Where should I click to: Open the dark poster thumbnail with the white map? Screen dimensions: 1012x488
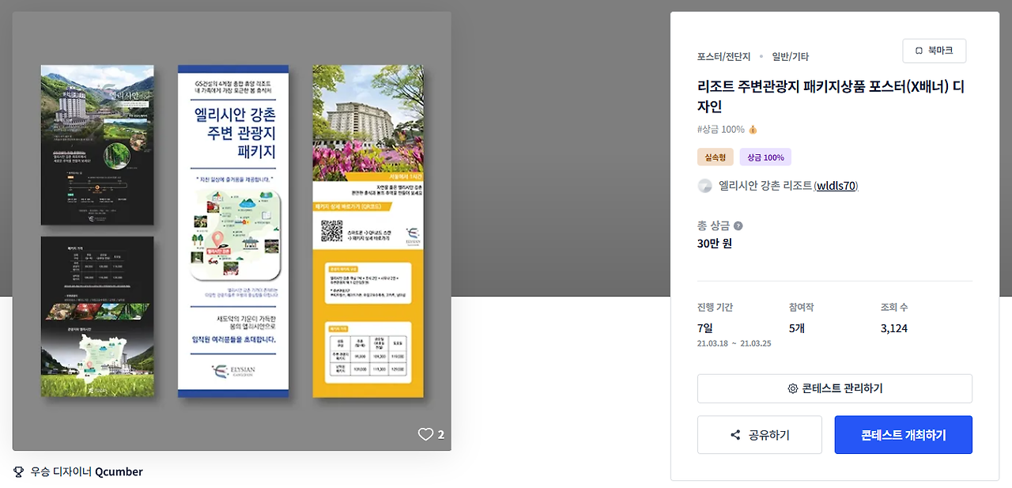(x=97, y=316)
